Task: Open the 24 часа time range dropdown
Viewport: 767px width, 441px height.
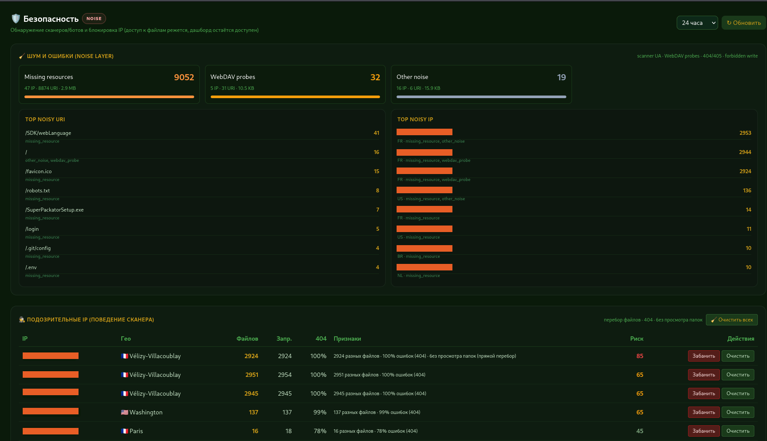Action: pos(697,23)
